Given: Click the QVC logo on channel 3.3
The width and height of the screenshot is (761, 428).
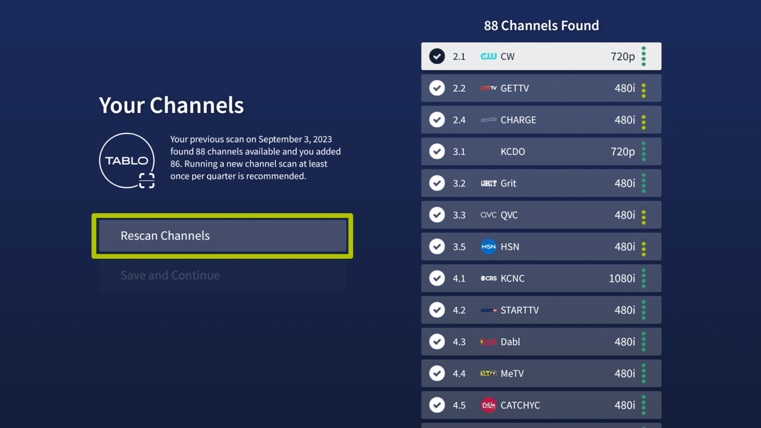Looking at the screenshot, I should (x=488, y=214).
